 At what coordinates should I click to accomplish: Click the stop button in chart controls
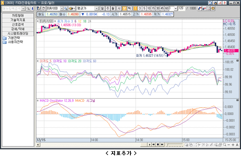click(158, 144)
